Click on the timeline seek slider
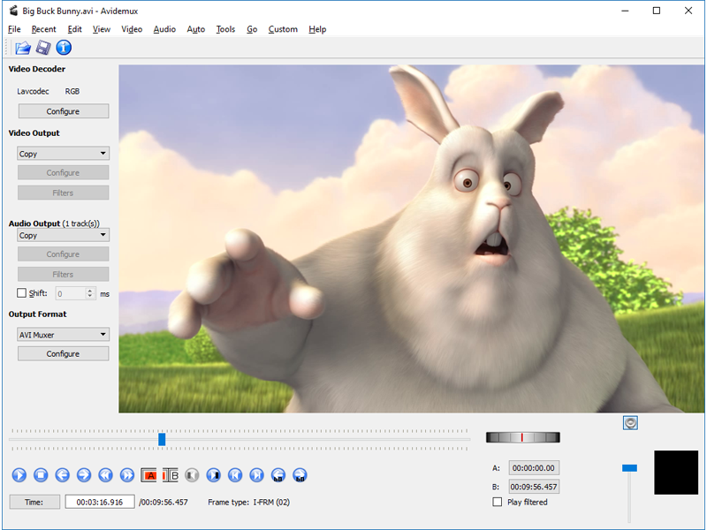 tap(163, 439)
